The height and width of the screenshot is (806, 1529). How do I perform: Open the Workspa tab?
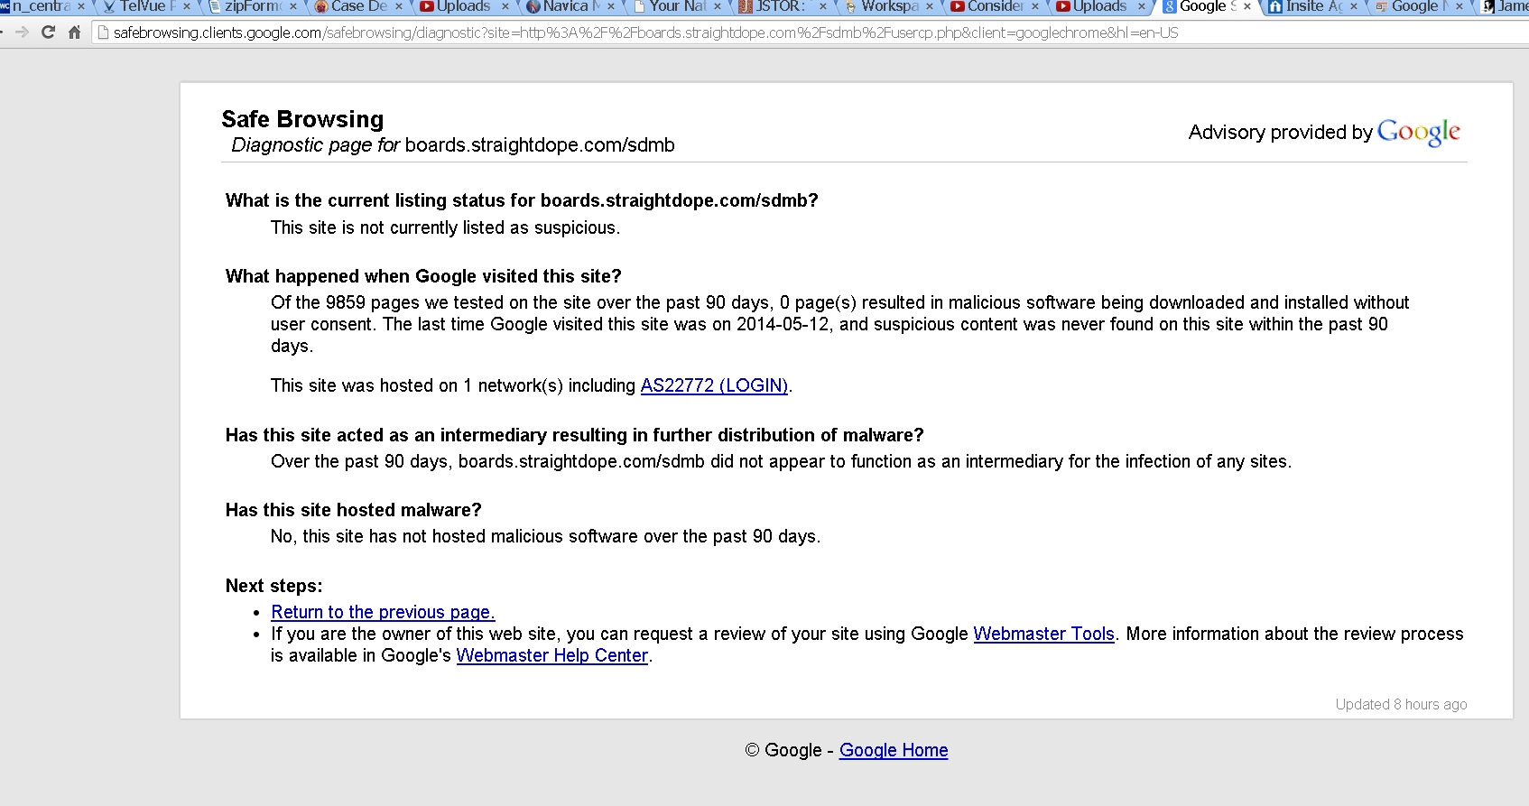(885, 6)
